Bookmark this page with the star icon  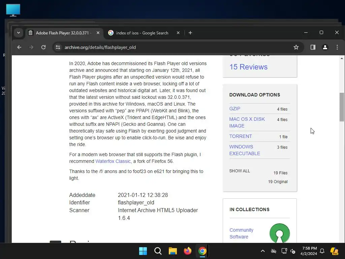point(296,47)
